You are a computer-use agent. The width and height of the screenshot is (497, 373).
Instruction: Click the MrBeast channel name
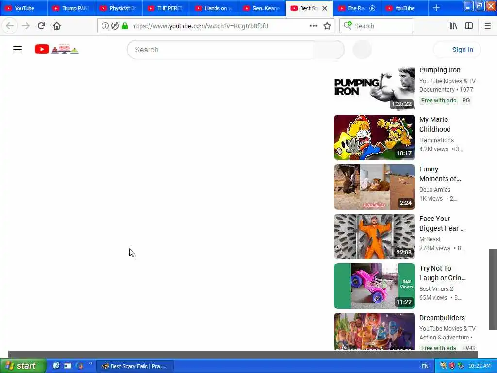tap(430, 239)
